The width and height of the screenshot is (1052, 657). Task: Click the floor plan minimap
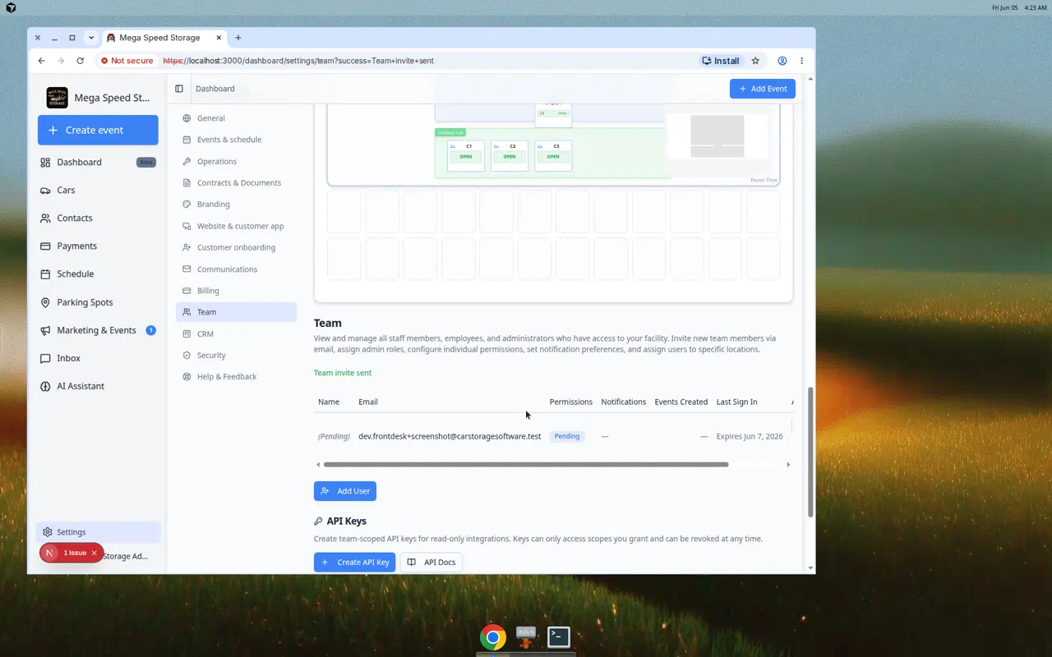point(717,136)
